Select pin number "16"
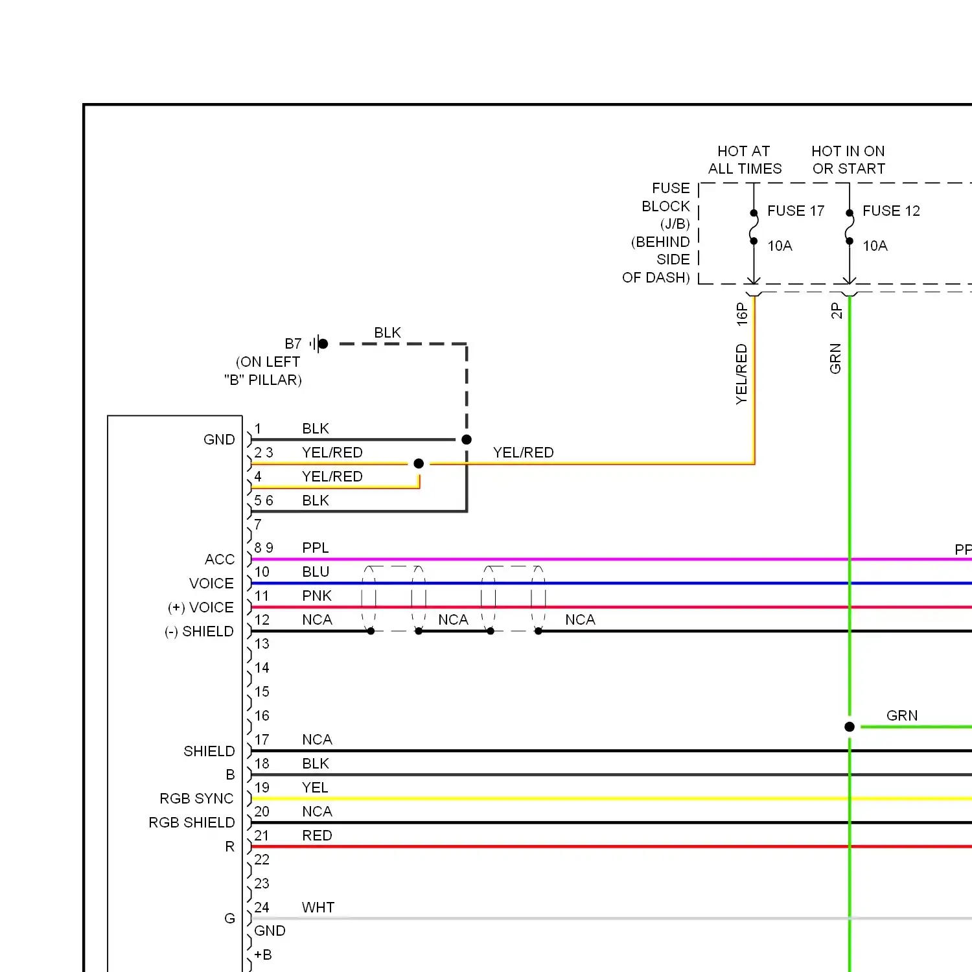The image size is (972, 972). pos(262,715)
